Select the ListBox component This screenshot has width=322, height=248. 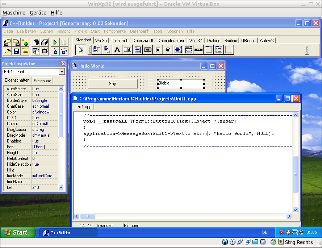tap(178, 50)
